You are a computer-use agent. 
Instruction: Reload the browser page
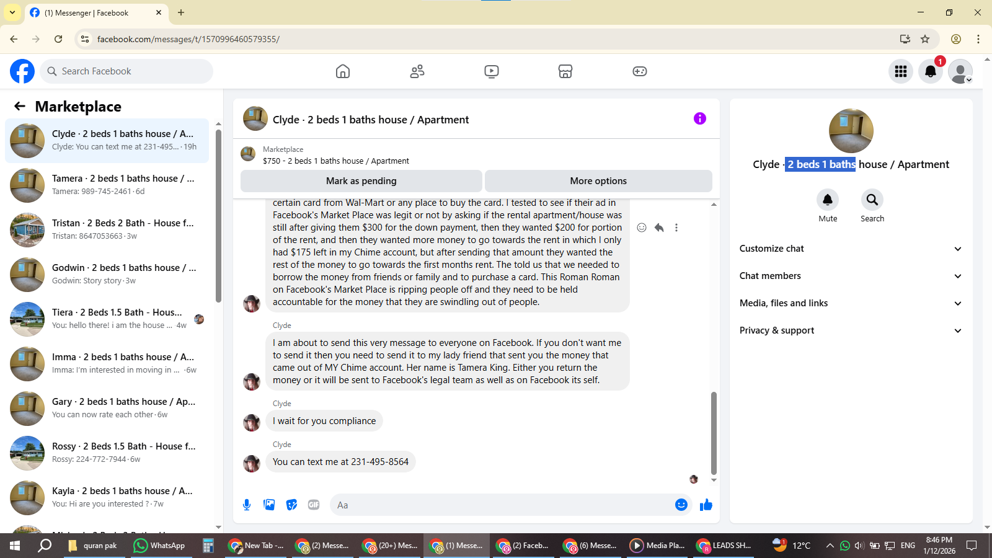click(x=58, y=39)
